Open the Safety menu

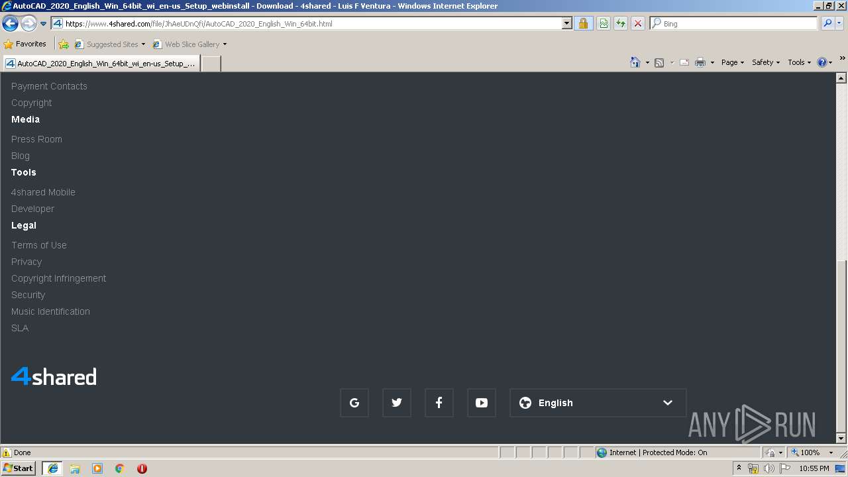[766, 62]
